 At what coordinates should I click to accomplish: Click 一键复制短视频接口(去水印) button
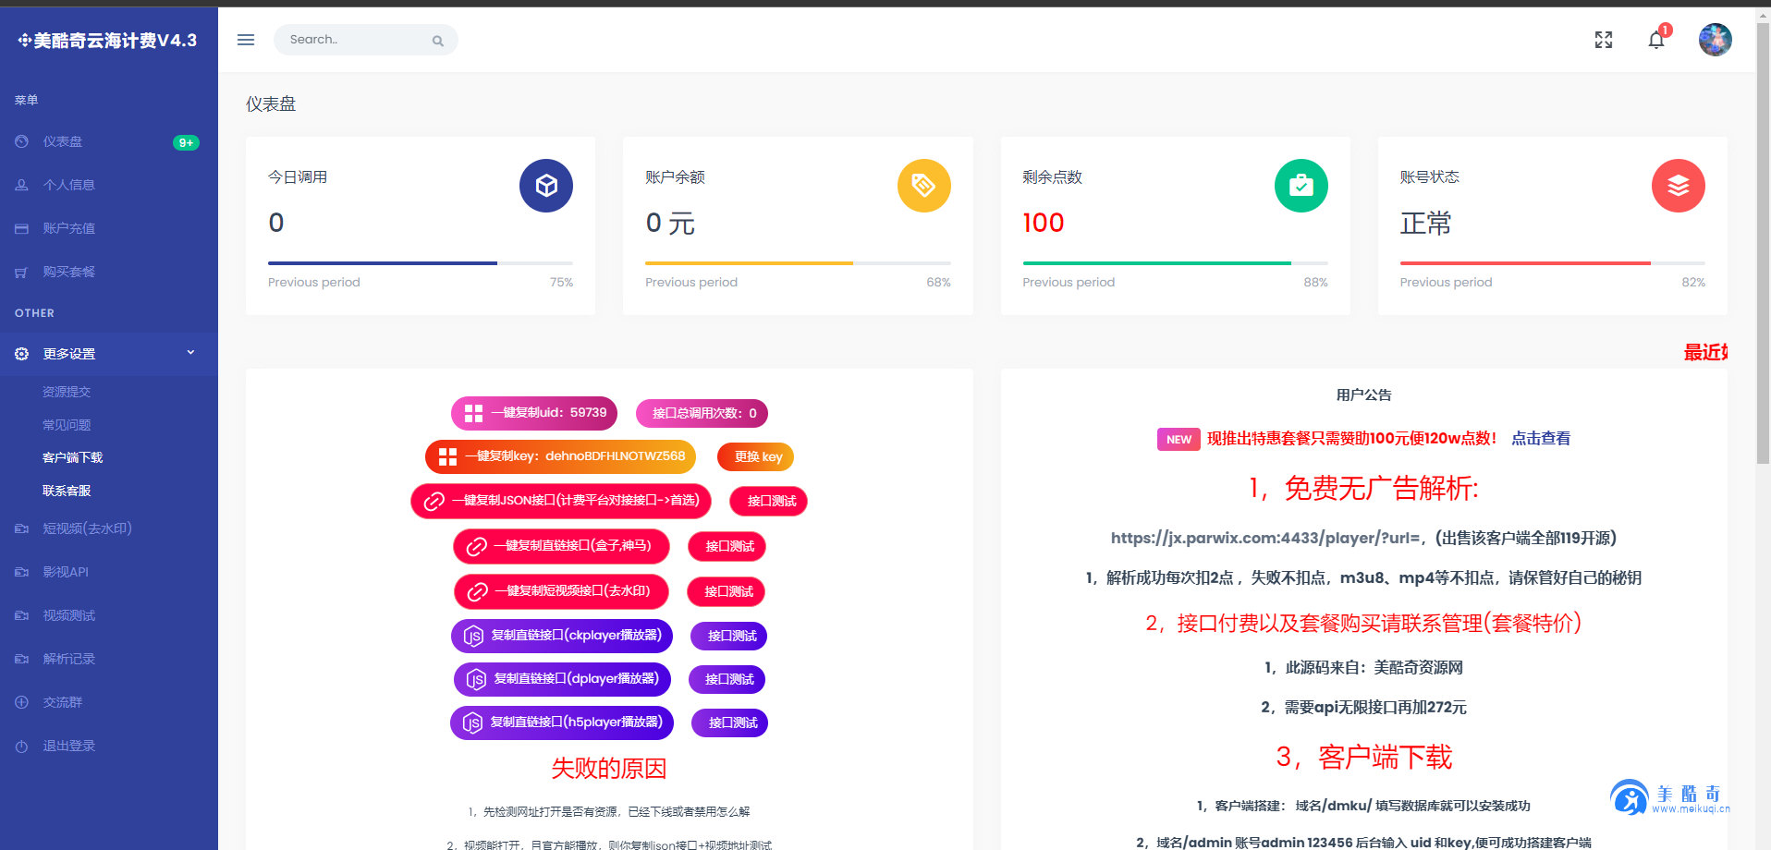561,591
